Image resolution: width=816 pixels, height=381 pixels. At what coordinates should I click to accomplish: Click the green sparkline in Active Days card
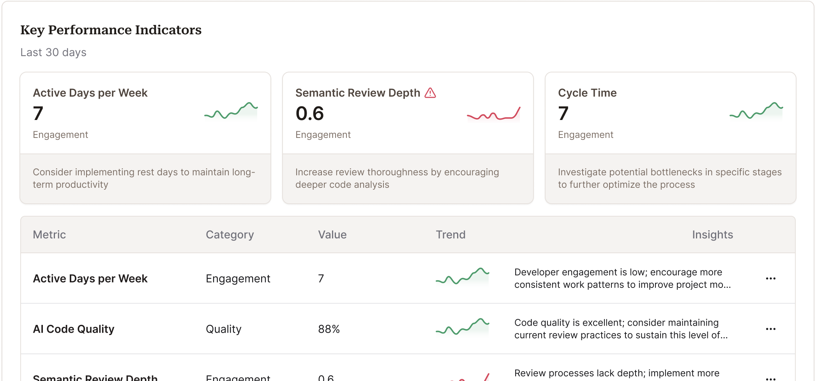tap(231, 111)
